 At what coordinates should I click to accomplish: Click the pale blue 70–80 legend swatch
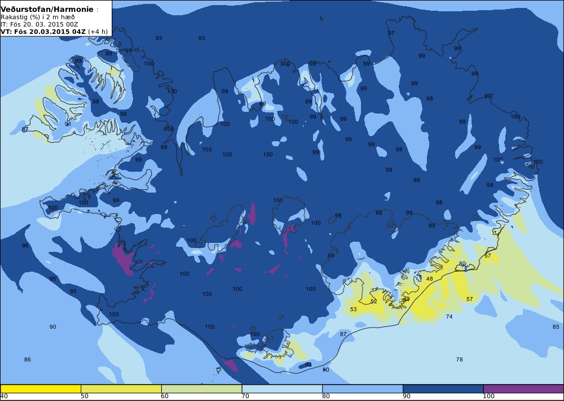[283, 389]
